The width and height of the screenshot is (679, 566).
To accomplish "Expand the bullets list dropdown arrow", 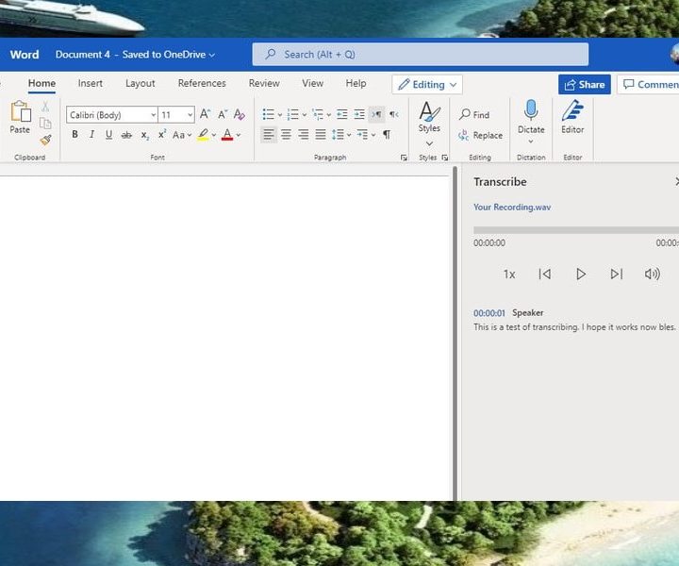I will (280, 115).
